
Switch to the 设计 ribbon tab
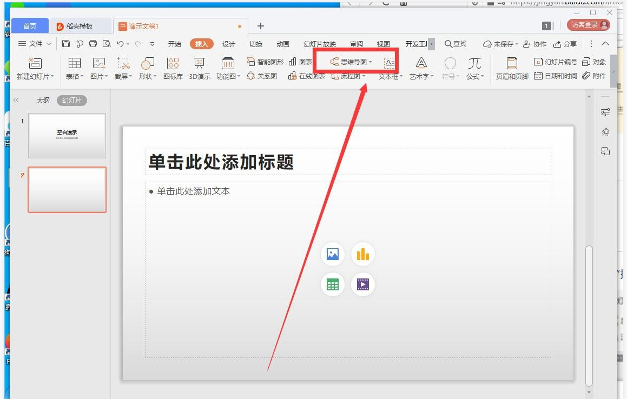[x=229, y=44]
